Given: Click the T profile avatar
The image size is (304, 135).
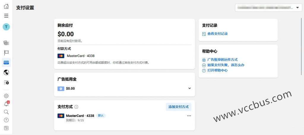Looking at the screenshot, I should tap(6, 27).
